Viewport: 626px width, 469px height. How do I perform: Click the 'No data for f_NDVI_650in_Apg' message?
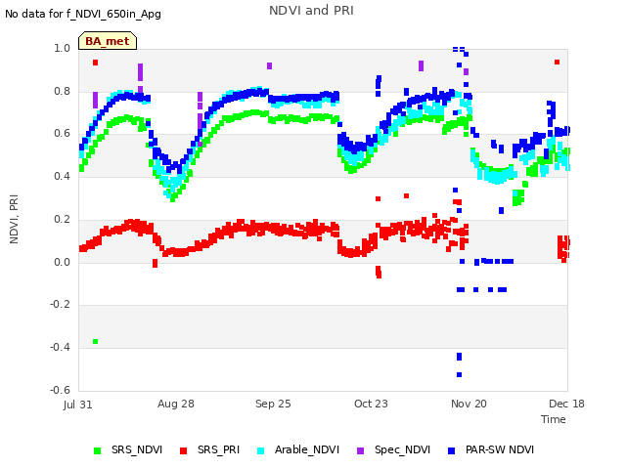(x=83, y=14)
